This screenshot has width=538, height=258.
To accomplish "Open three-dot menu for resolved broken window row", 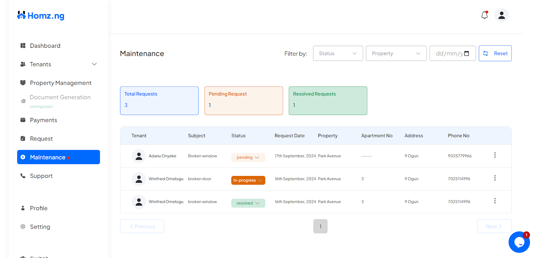I will [495, 201].
